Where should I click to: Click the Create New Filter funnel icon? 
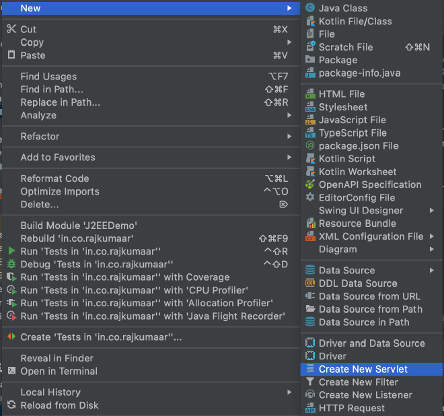310,382
